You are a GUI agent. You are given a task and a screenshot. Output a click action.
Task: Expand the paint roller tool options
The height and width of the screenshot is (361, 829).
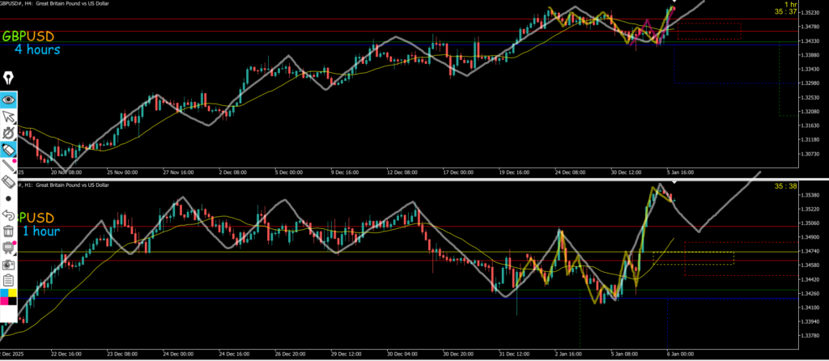pos(9,248)
